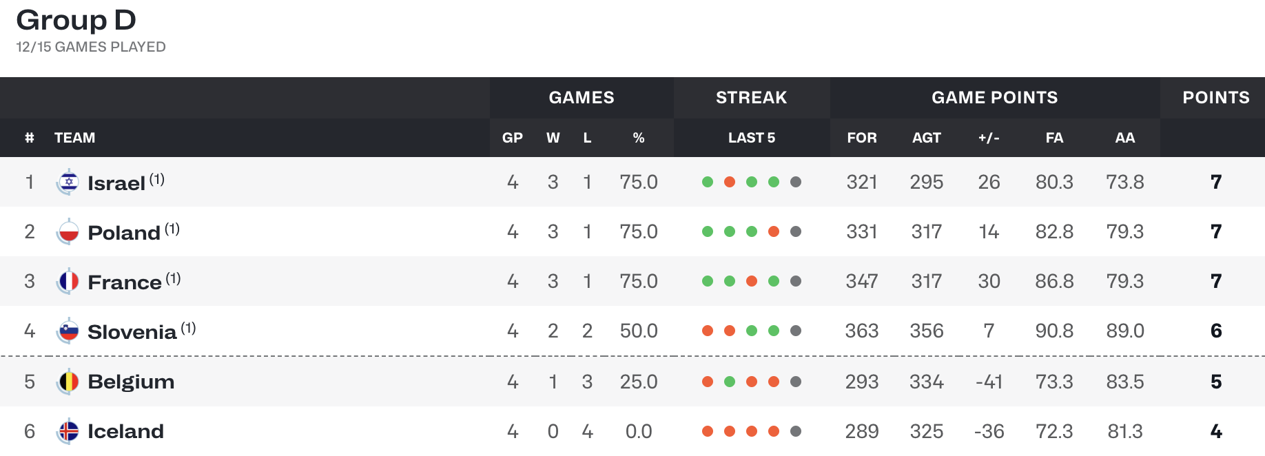
Task: Click Israel's red loss dot in Last 5
Action: tap(730, 182)
